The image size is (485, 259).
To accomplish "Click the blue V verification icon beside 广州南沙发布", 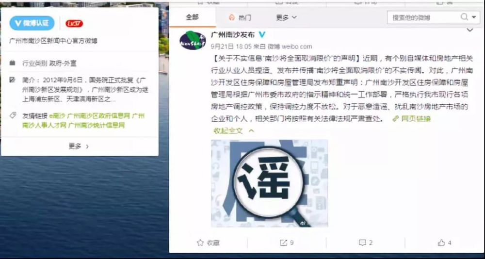I will pos(262,34).
